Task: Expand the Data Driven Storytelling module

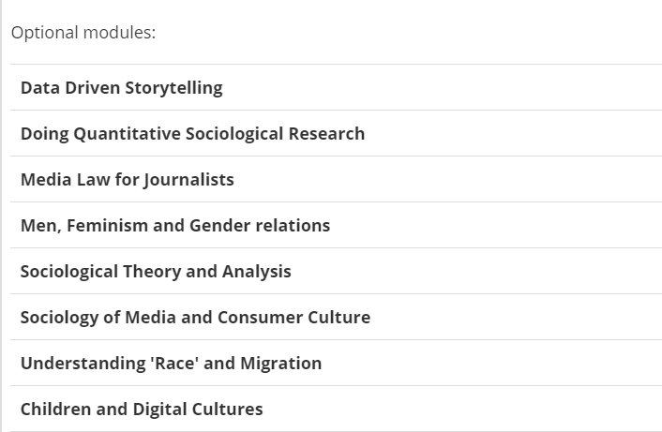Action: coord(336,87)
